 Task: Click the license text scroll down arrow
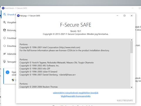coord(132,87)
